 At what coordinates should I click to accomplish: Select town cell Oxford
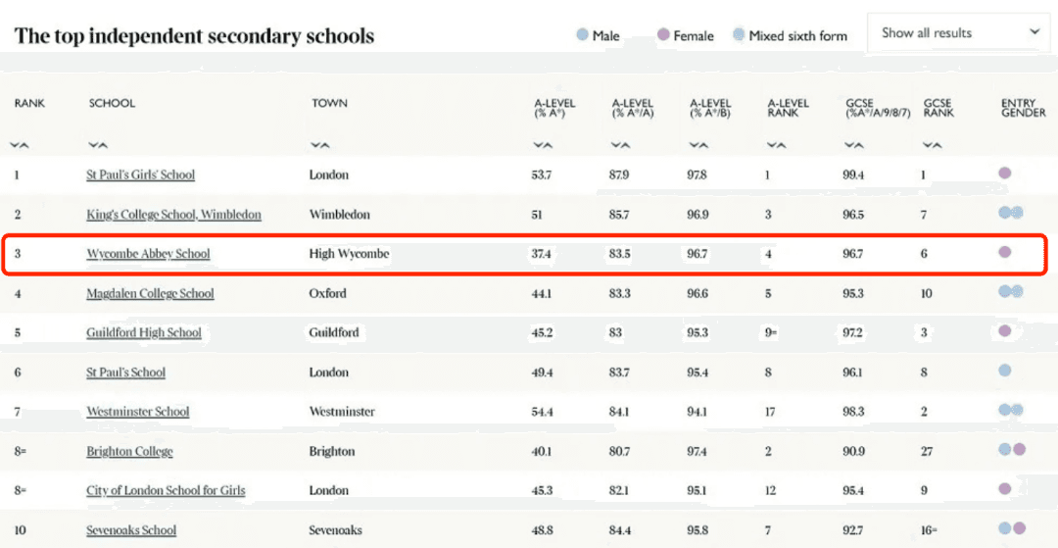click(x=327, y=293)
